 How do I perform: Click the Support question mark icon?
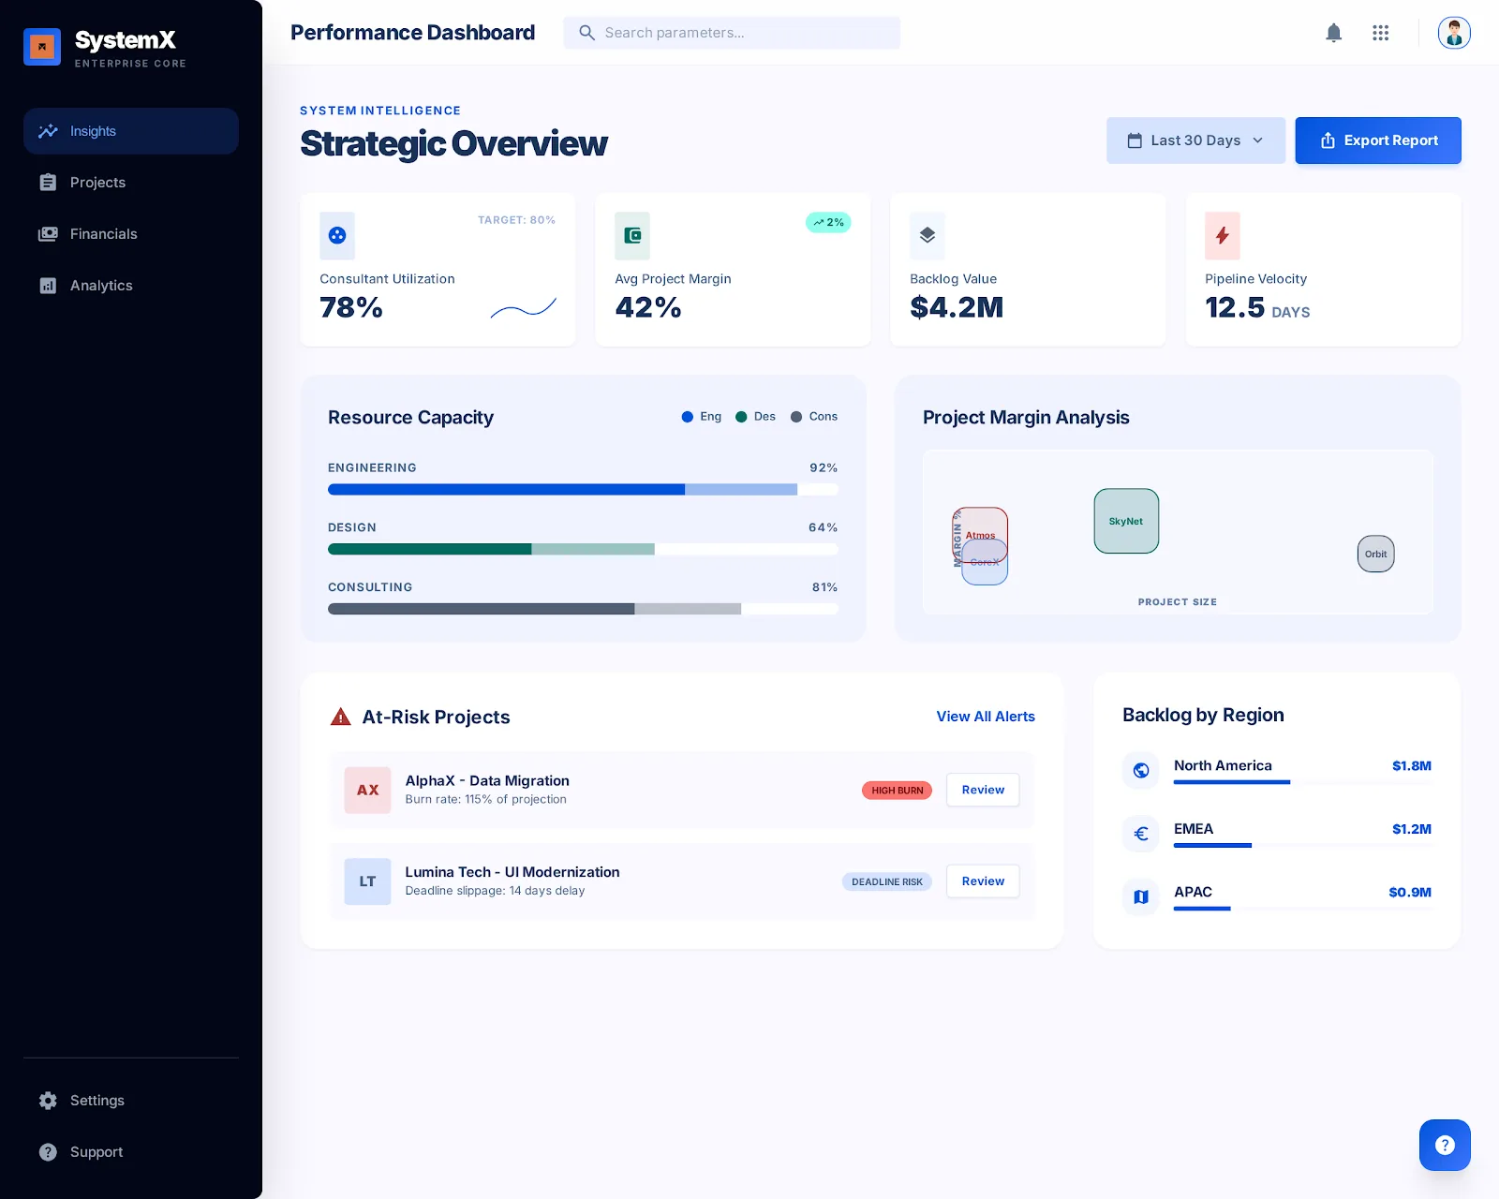click(x=48, y=1152)
